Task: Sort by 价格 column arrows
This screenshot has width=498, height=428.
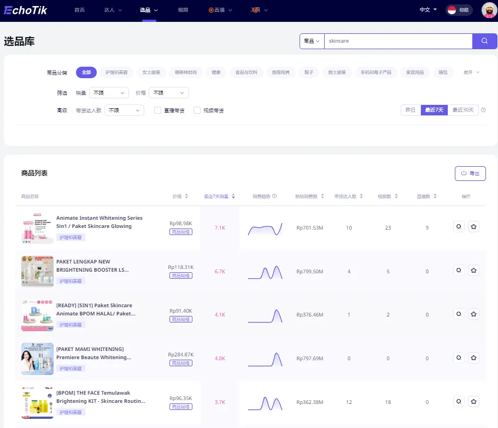Action: 186,196
